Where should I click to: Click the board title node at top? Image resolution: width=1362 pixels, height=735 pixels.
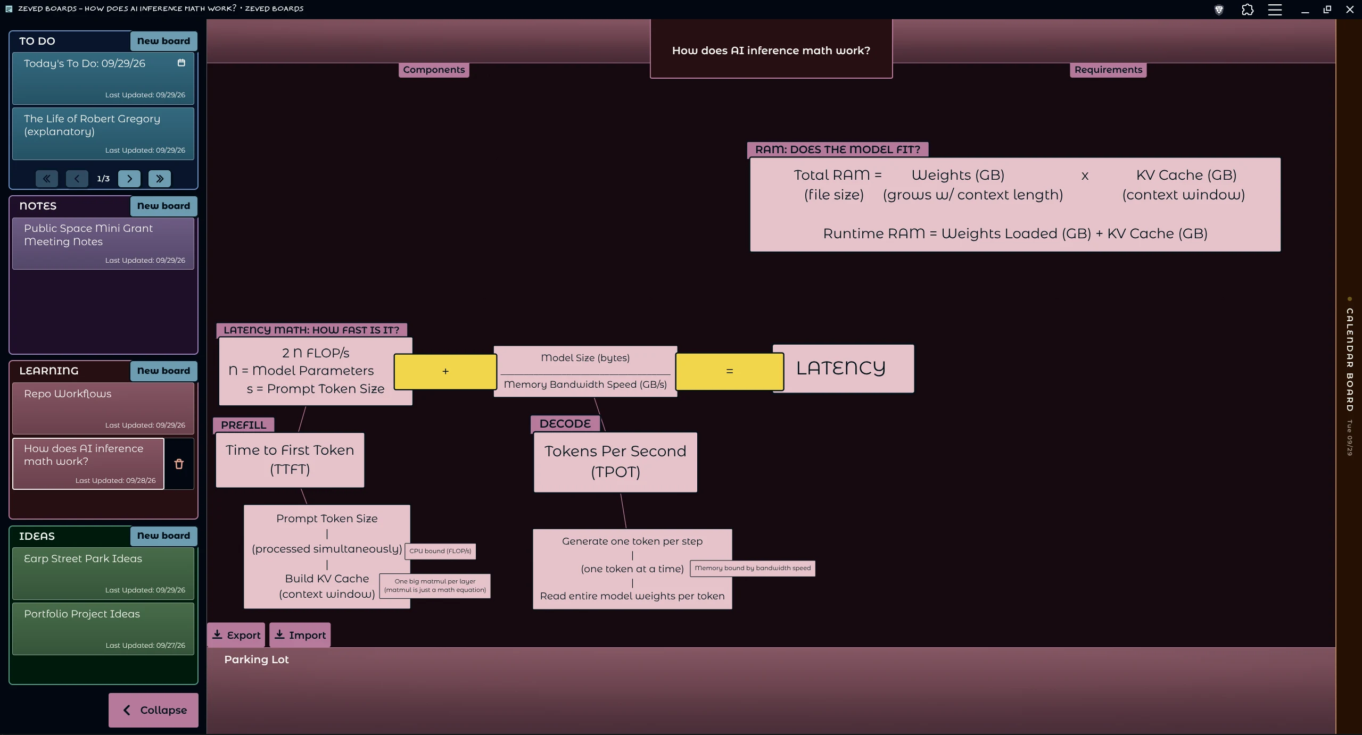coord(771,49)
